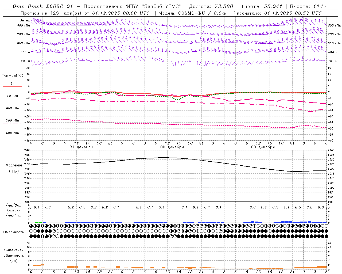Click the (мм/3ч.) unit label
342x274 pixels.
(14, 205)
